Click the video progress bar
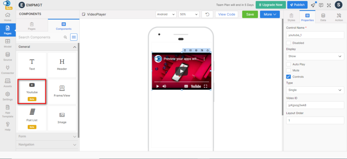The height and width of the screenshot is (159, 347). (x=182, y=82)
